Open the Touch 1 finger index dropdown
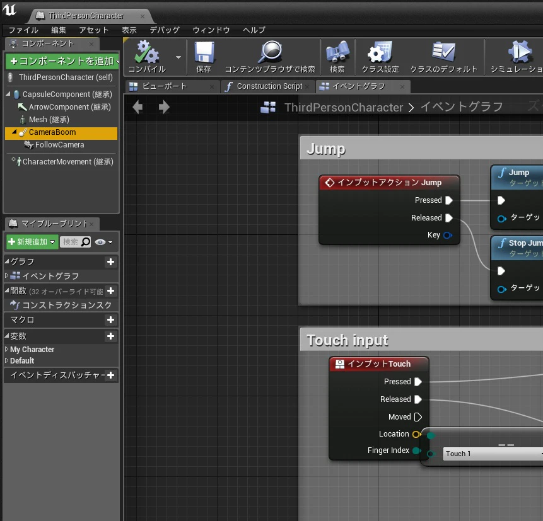The height and width of the screenshot is (521, 543). (493, 454)
